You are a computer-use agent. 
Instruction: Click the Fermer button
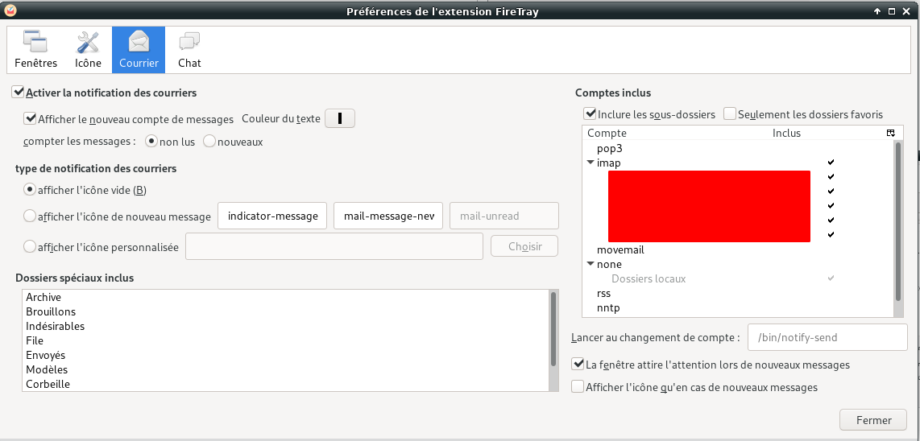pos(873,420)
